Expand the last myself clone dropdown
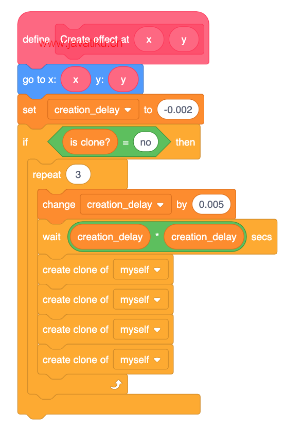 141,360
